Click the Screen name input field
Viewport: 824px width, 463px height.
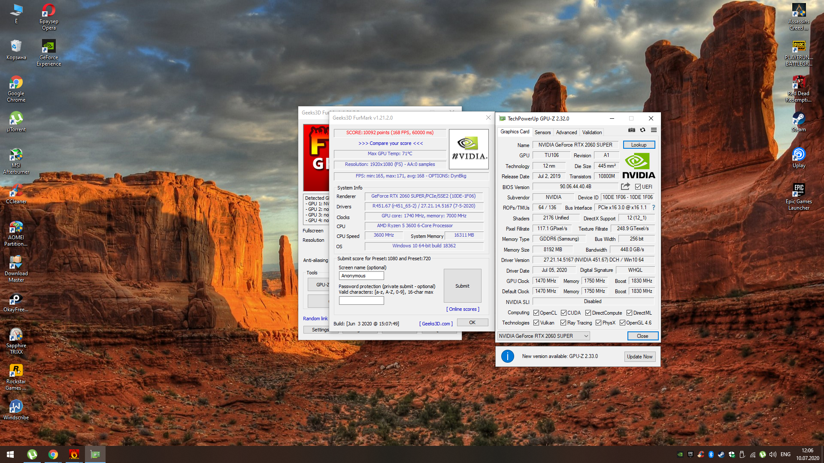point(361,276)
